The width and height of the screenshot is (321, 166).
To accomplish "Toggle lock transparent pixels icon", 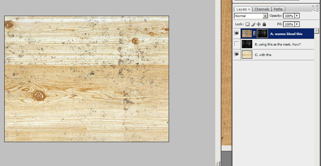I will (x=248, y=24).
